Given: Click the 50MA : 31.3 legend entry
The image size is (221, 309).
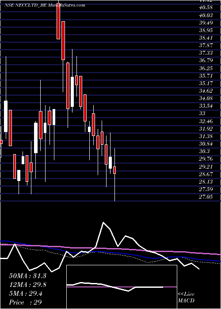Looking at the screenshot, I should click(x=28, y=276).
